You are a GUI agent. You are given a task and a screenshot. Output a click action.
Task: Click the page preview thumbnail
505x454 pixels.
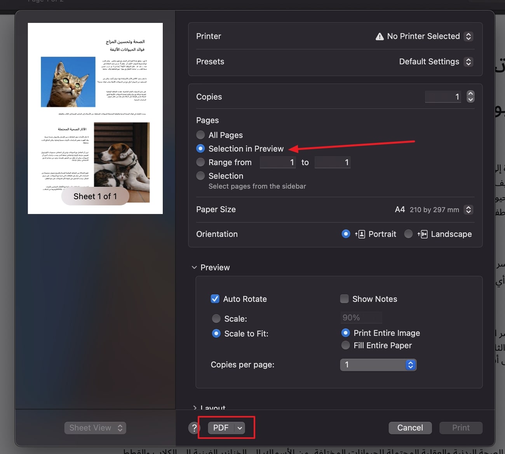[x=95, y=118]
